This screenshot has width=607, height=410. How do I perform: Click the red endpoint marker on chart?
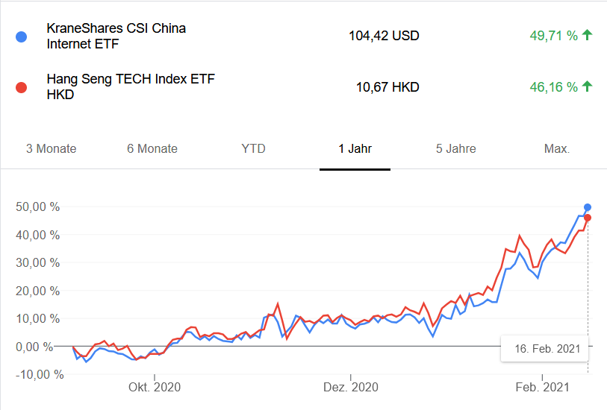click(x=588, y=218)
